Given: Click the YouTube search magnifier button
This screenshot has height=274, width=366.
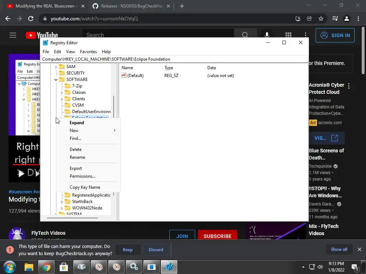Looking at the screenshot, I should 245,35.
